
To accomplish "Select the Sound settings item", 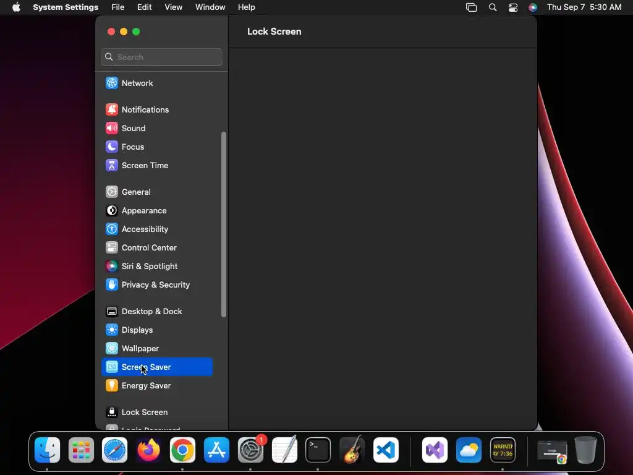I will pos(157,128).
